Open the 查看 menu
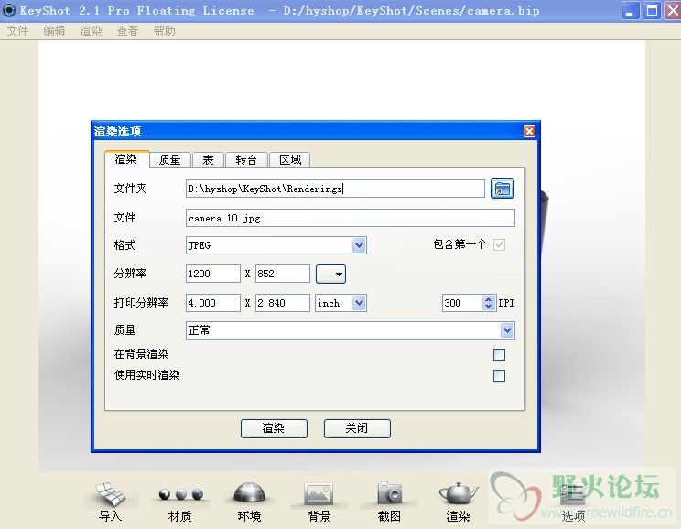The width and height of the screenshot is (681, 529). (127, 31)
